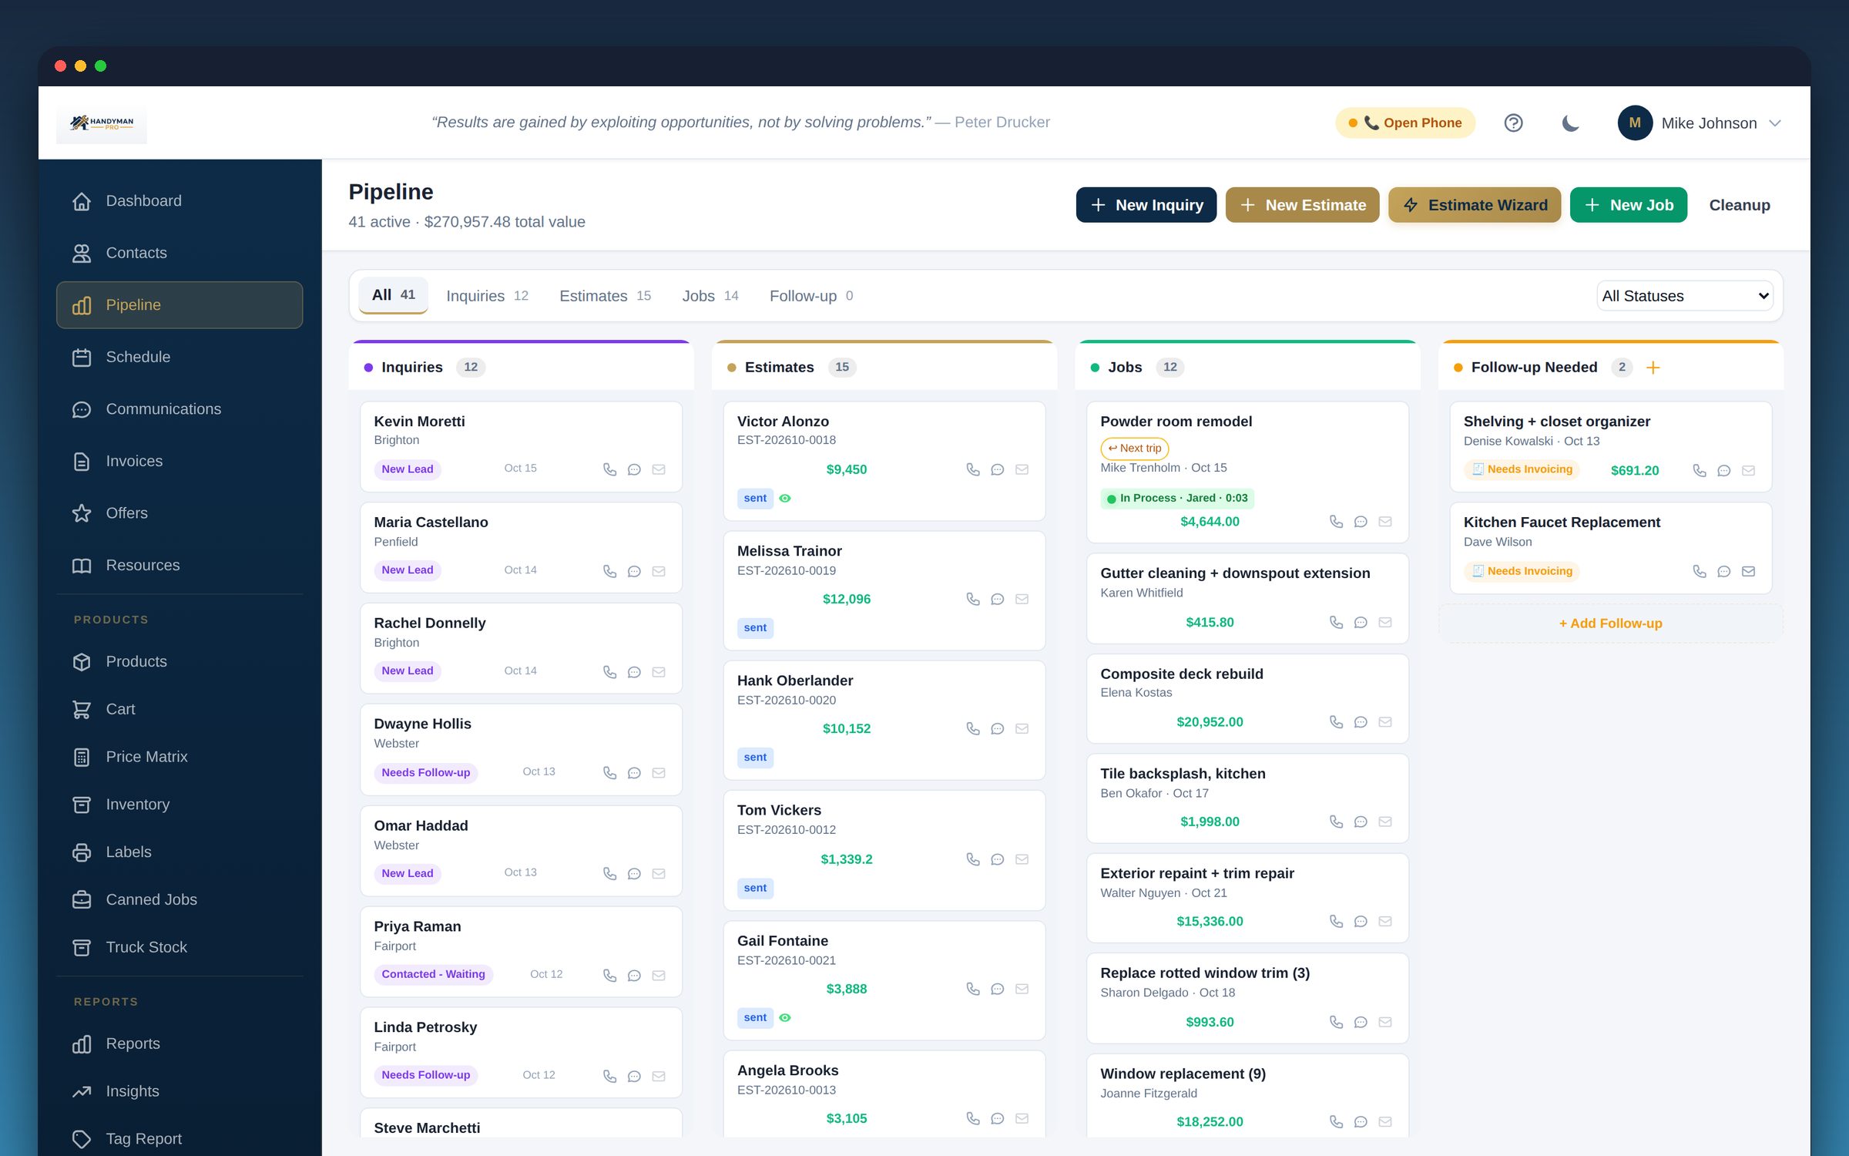Click the Cleanup button
This screenshot has width=1849, height=1156.
tap(1739, 205)
